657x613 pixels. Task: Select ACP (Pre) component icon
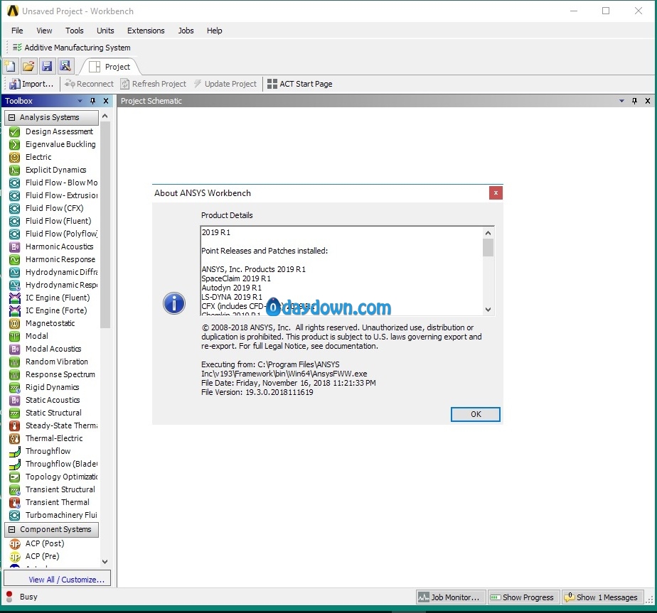(15, 556)
